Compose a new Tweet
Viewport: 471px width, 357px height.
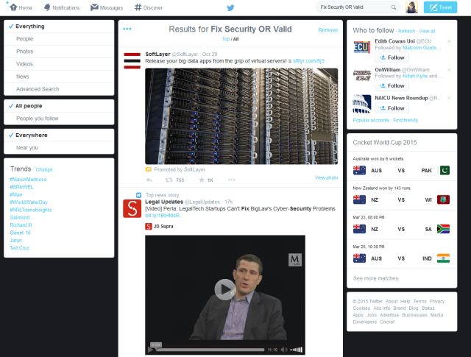pyautogui.click(x=440, y=7)
